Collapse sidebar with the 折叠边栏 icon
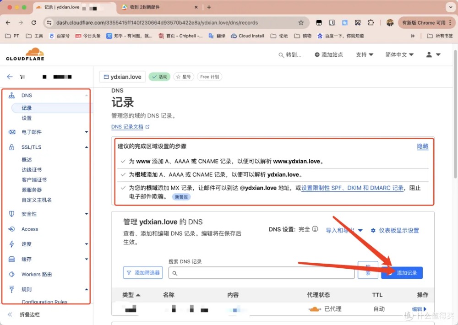 point(10,314)
